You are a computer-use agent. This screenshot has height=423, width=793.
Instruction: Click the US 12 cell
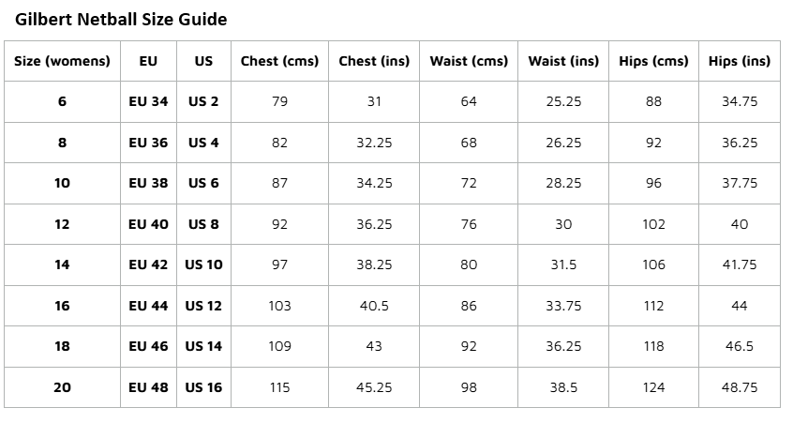tap(203, 306)
